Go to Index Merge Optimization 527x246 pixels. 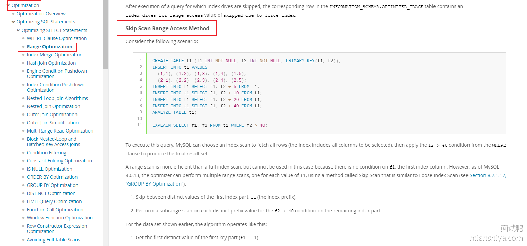point(54,55)
